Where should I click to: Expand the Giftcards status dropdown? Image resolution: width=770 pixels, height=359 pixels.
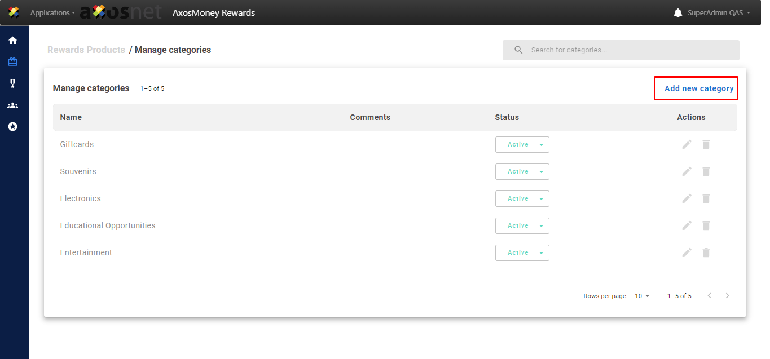(522, 144)
